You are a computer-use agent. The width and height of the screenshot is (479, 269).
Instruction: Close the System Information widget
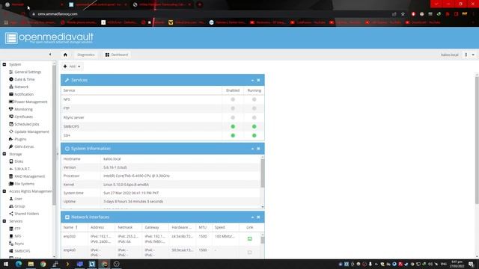pos(258,149)
